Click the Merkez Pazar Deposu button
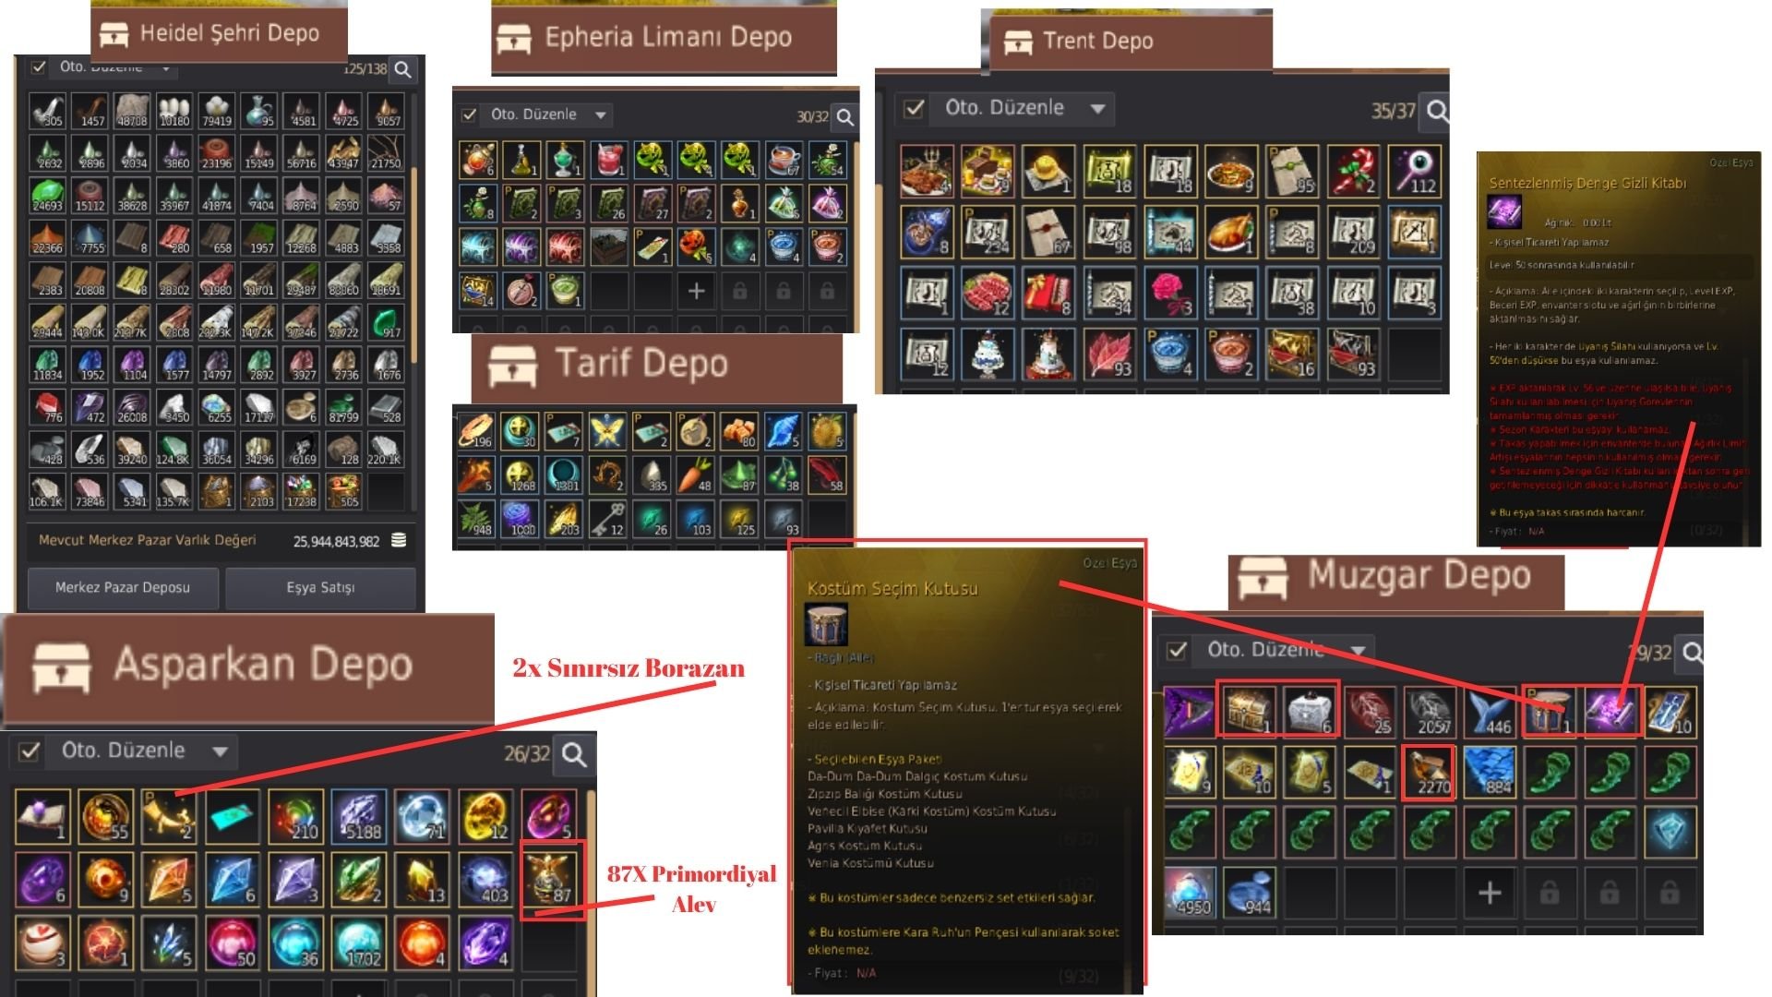Screen dimensions: 1772x997 pyautogui.click(x=123, y=587)
